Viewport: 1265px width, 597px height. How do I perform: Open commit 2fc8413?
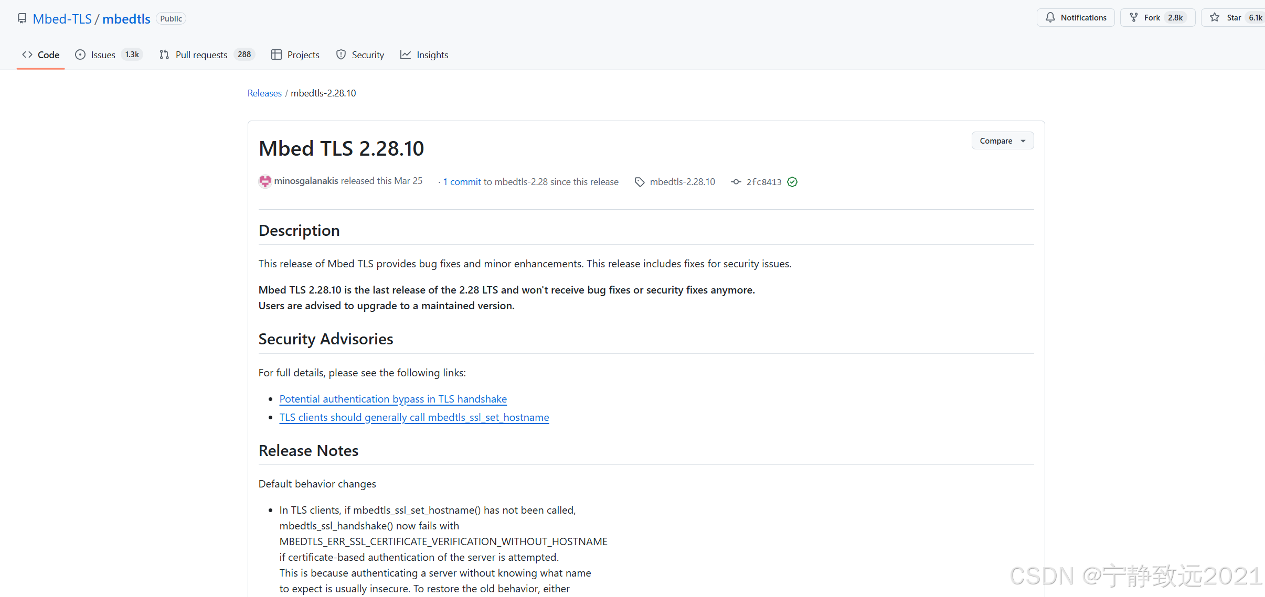(764, 182)
